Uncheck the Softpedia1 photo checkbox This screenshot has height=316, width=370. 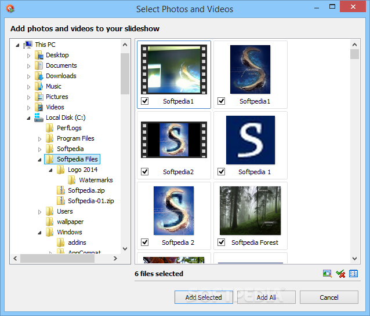221,101
